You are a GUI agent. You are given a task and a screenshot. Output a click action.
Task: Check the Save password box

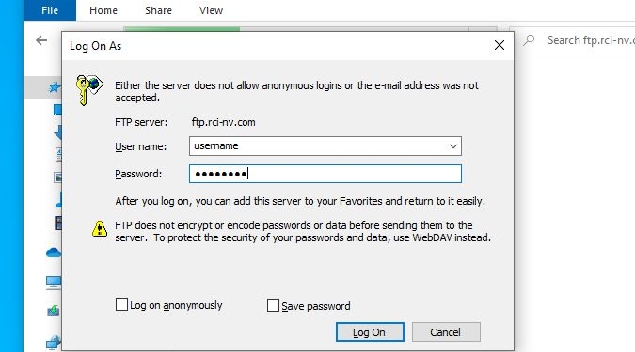[x=273, y=305]
